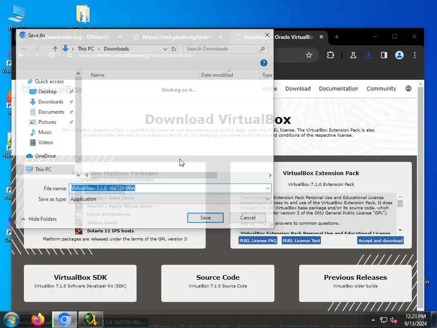Click the Solaris 11 IPS hosts link

[110, 231]
